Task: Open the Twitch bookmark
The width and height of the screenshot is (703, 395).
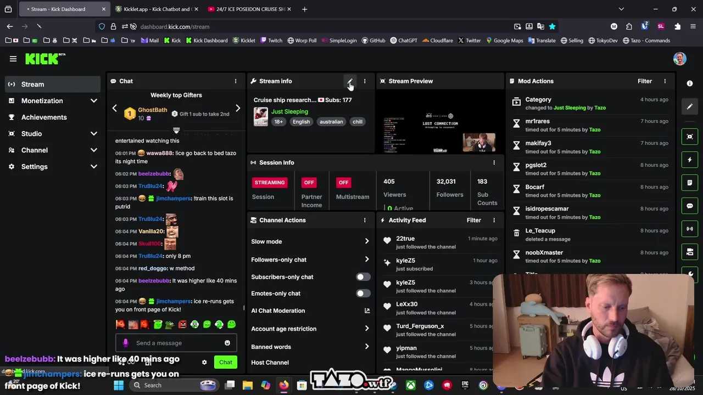Action: [x=271, y=41]
